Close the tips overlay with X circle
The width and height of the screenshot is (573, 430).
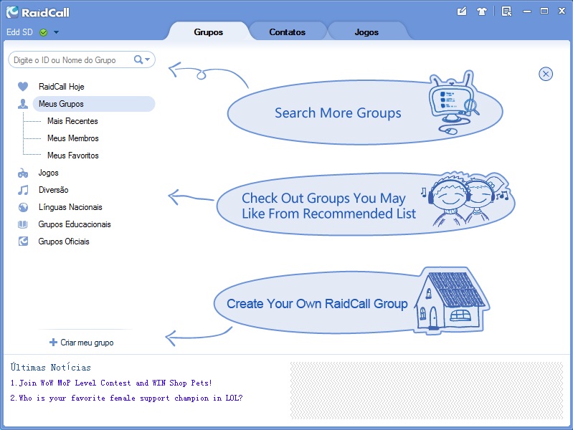[x=546, y=74]
